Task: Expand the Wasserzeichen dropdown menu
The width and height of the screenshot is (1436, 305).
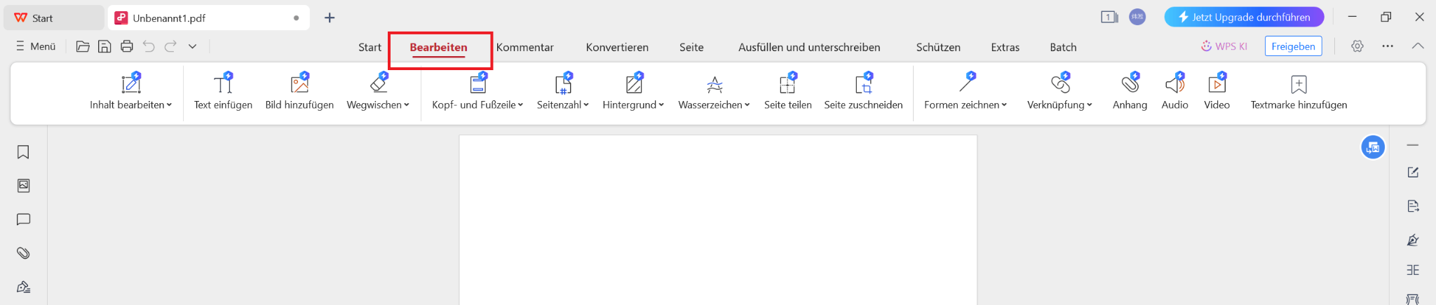Action: (x=747, y=105)
